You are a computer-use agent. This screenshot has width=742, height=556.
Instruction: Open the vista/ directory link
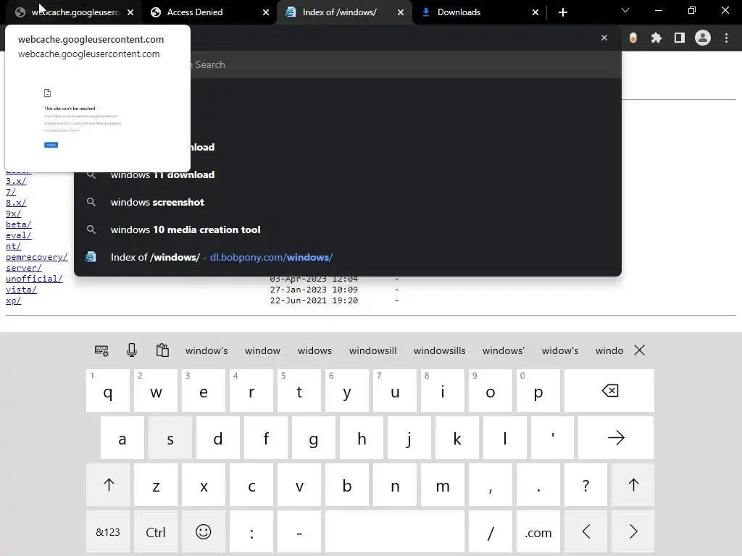(21, 290)
